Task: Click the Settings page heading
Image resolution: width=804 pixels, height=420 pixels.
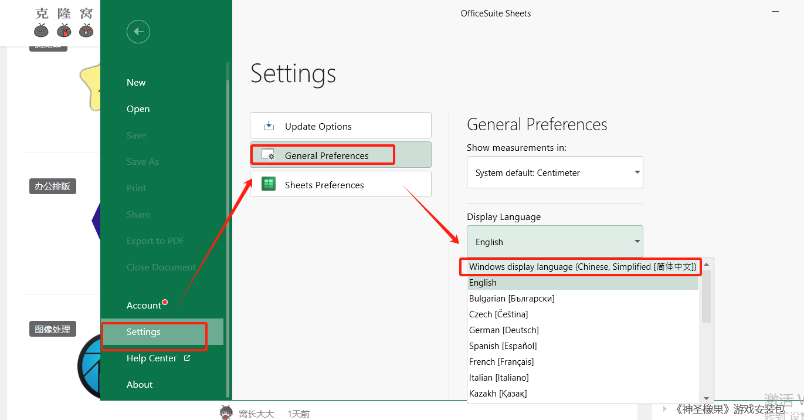Action: (x=293, y=74)
